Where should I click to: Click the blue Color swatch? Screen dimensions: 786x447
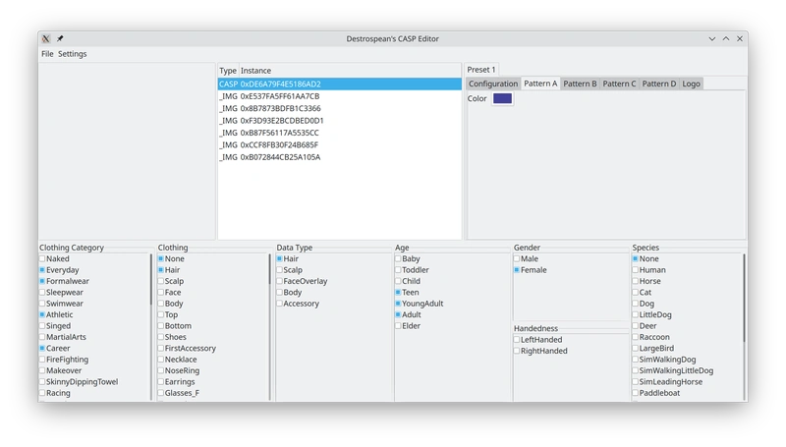point(502,98)
